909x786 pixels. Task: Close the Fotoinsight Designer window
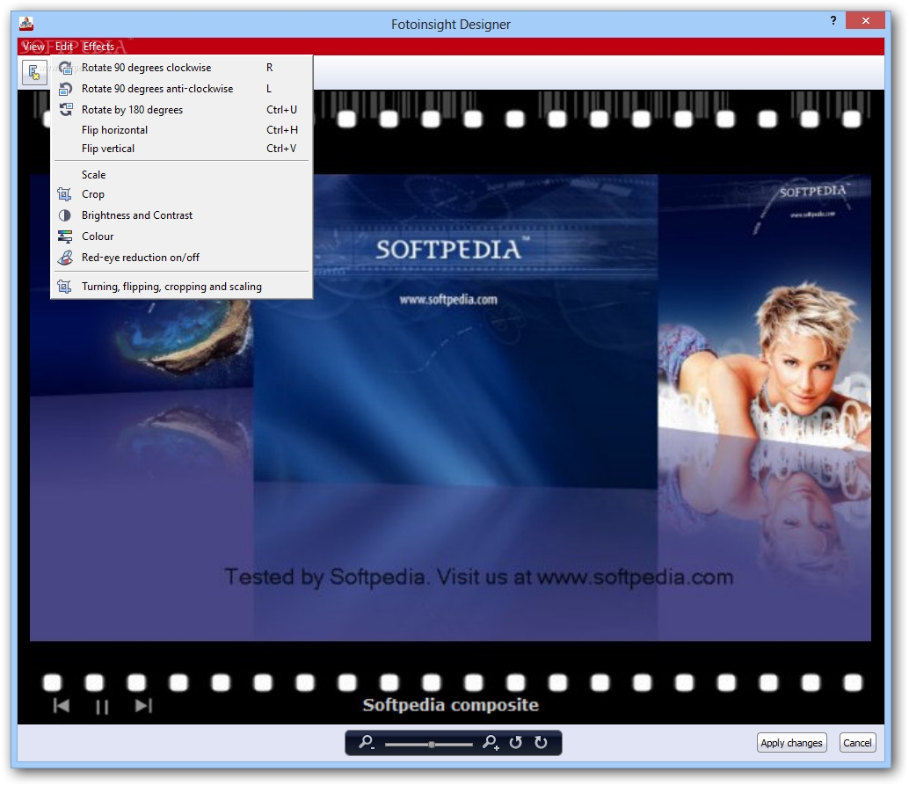click(865, 21)
